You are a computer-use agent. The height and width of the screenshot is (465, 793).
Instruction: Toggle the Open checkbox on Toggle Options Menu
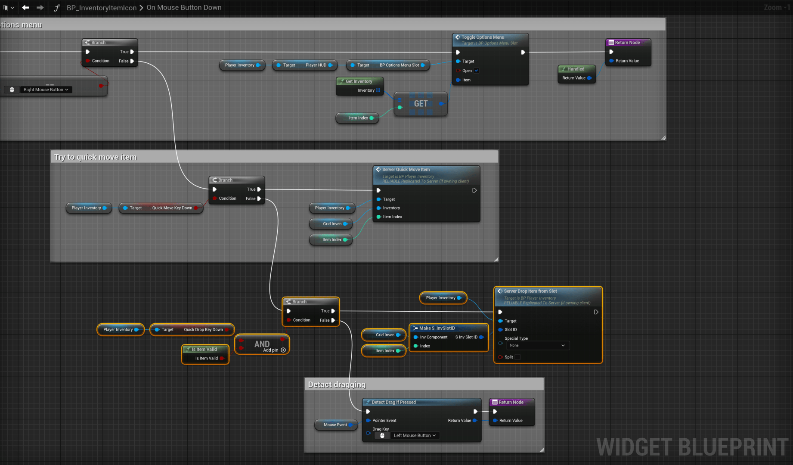pyautogui.click(x=477, y=71)
